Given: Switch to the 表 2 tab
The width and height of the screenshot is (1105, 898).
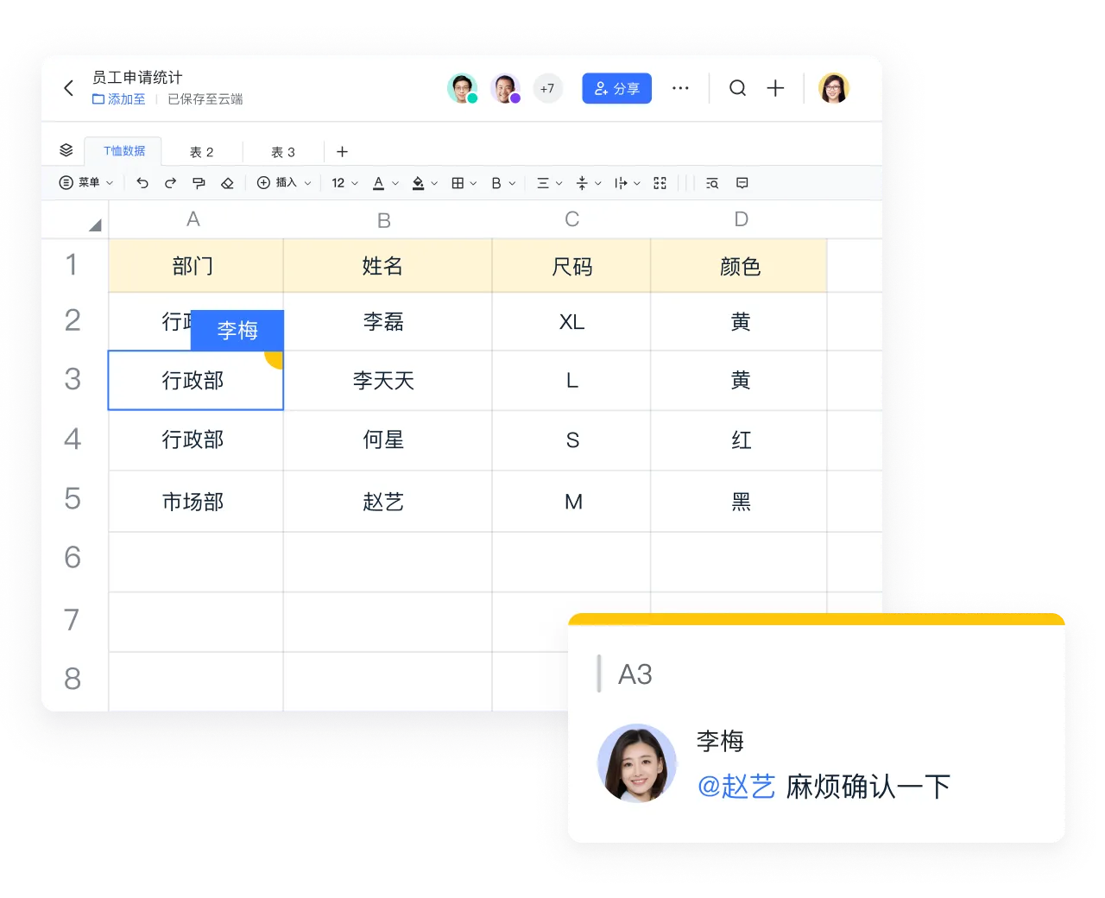Looking at the screenshot, I should click(x=201, y=152).
